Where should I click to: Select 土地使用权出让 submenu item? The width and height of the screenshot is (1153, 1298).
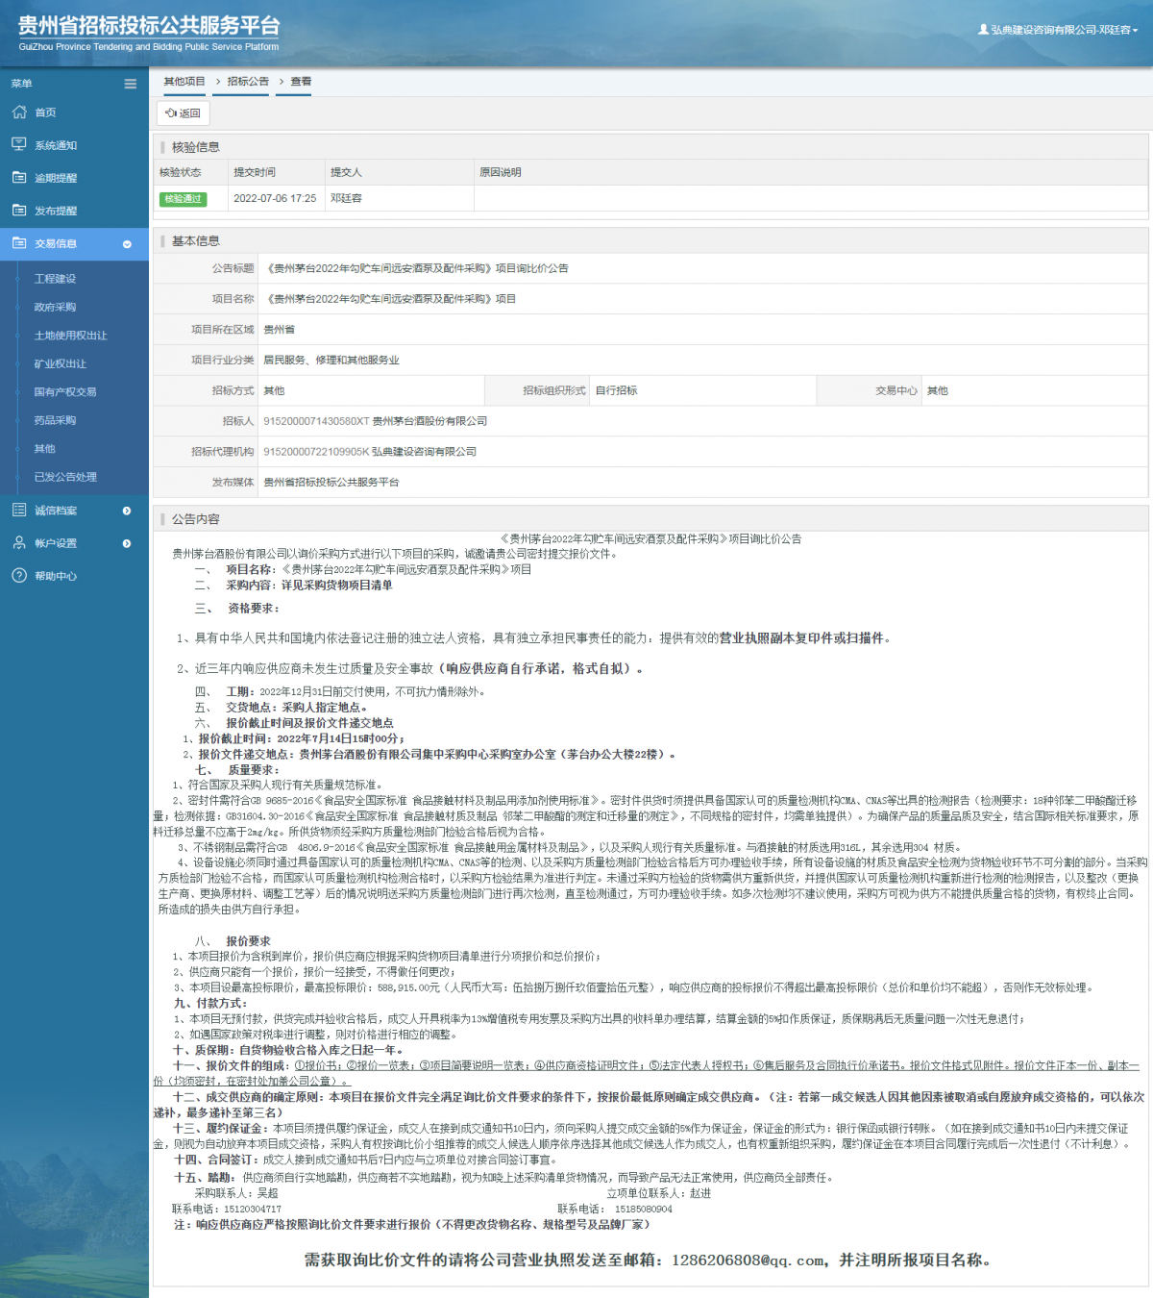coord(70,336)
